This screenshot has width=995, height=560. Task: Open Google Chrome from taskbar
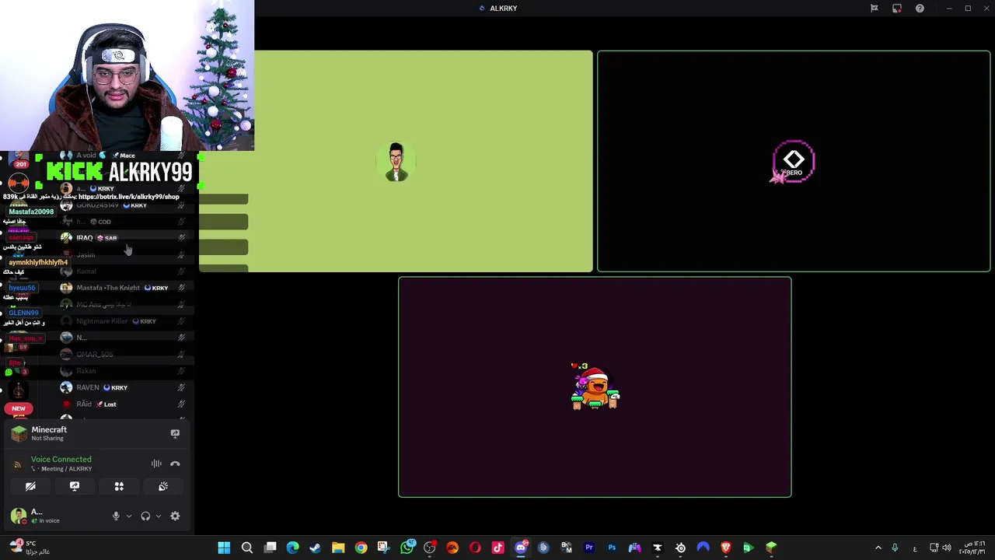click(x=361, y=548)
